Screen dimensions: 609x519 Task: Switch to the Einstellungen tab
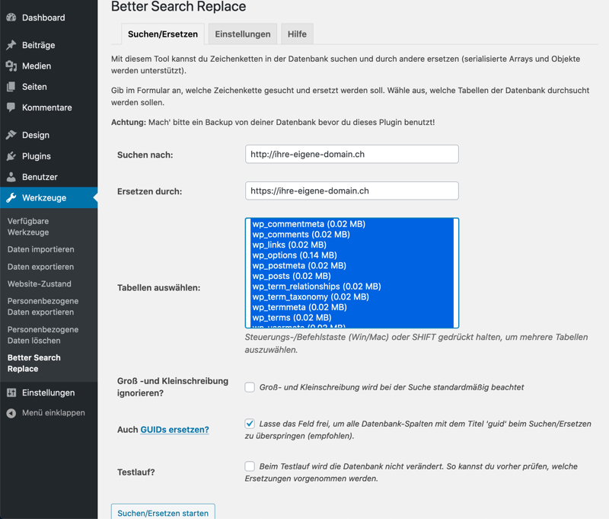[x=243, y=34]
